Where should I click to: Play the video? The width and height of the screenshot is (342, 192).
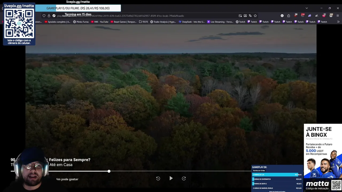[171, 178]
